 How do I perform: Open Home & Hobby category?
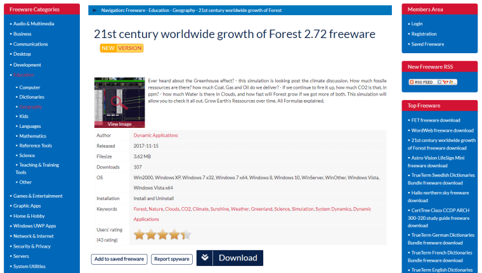click(x=29, y=216)
